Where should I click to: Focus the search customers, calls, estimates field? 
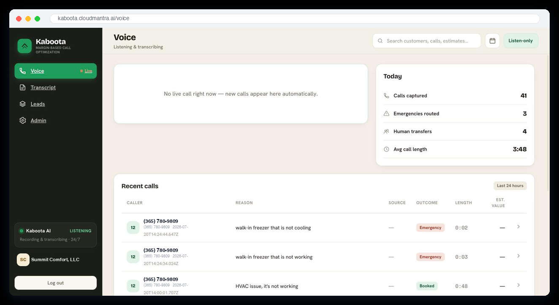coord(426,41)
